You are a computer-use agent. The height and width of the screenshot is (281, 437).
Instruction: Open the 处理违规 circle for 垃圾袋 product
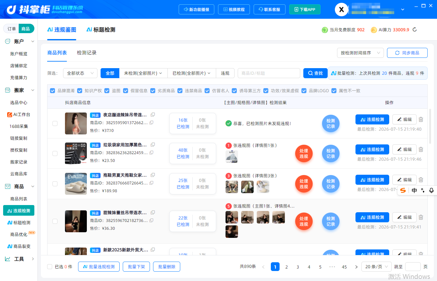pos(304,153)
